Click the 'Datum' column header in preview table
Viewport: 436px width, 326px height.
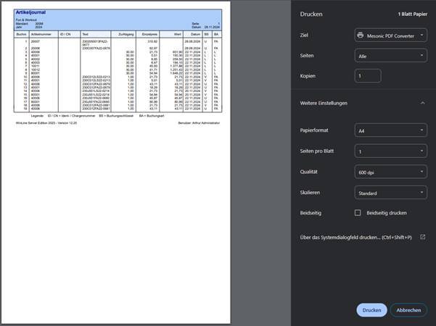tap(195, 35)
